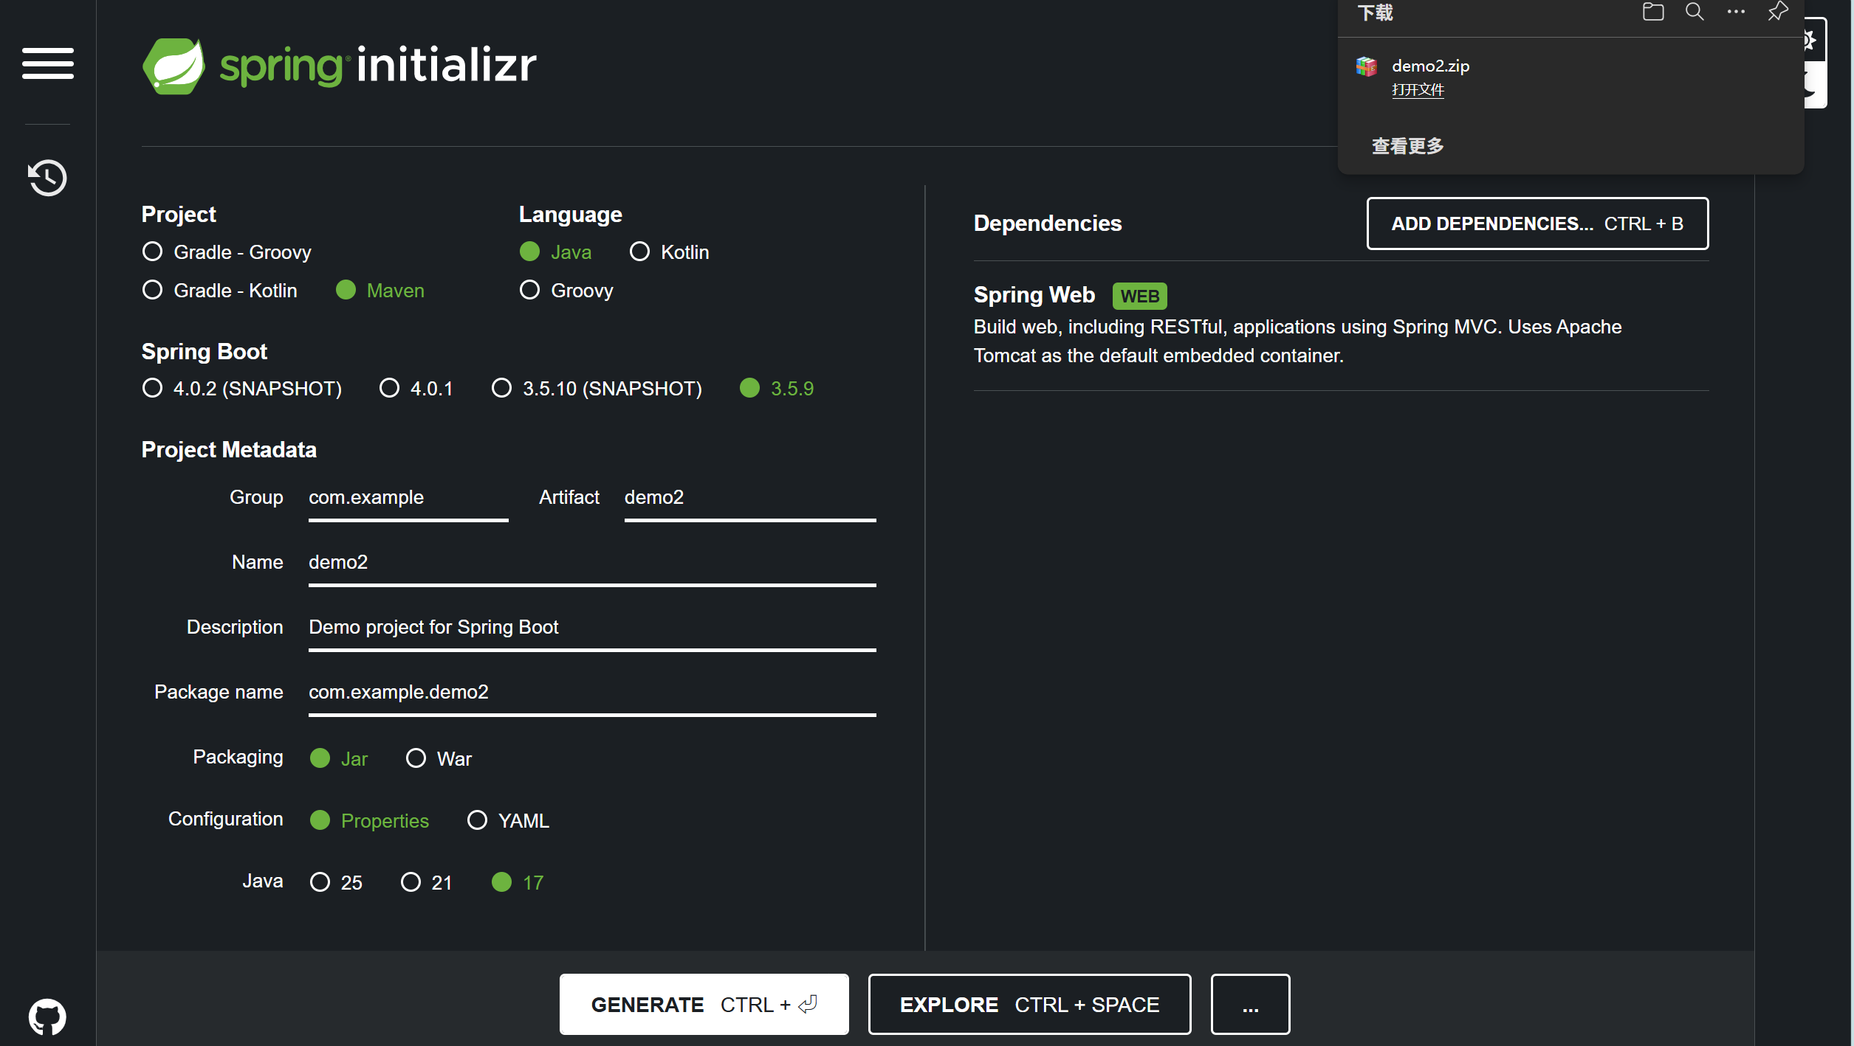
Task: Open the GitHub link icon
Action: point(47,1016)
